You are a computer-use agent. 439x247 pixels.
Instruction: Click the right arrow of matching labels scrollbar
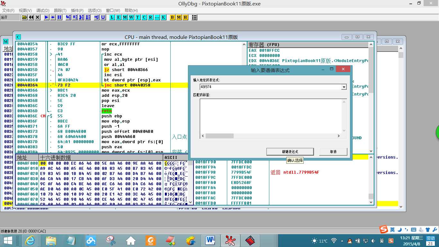click(x=338, y=136)
